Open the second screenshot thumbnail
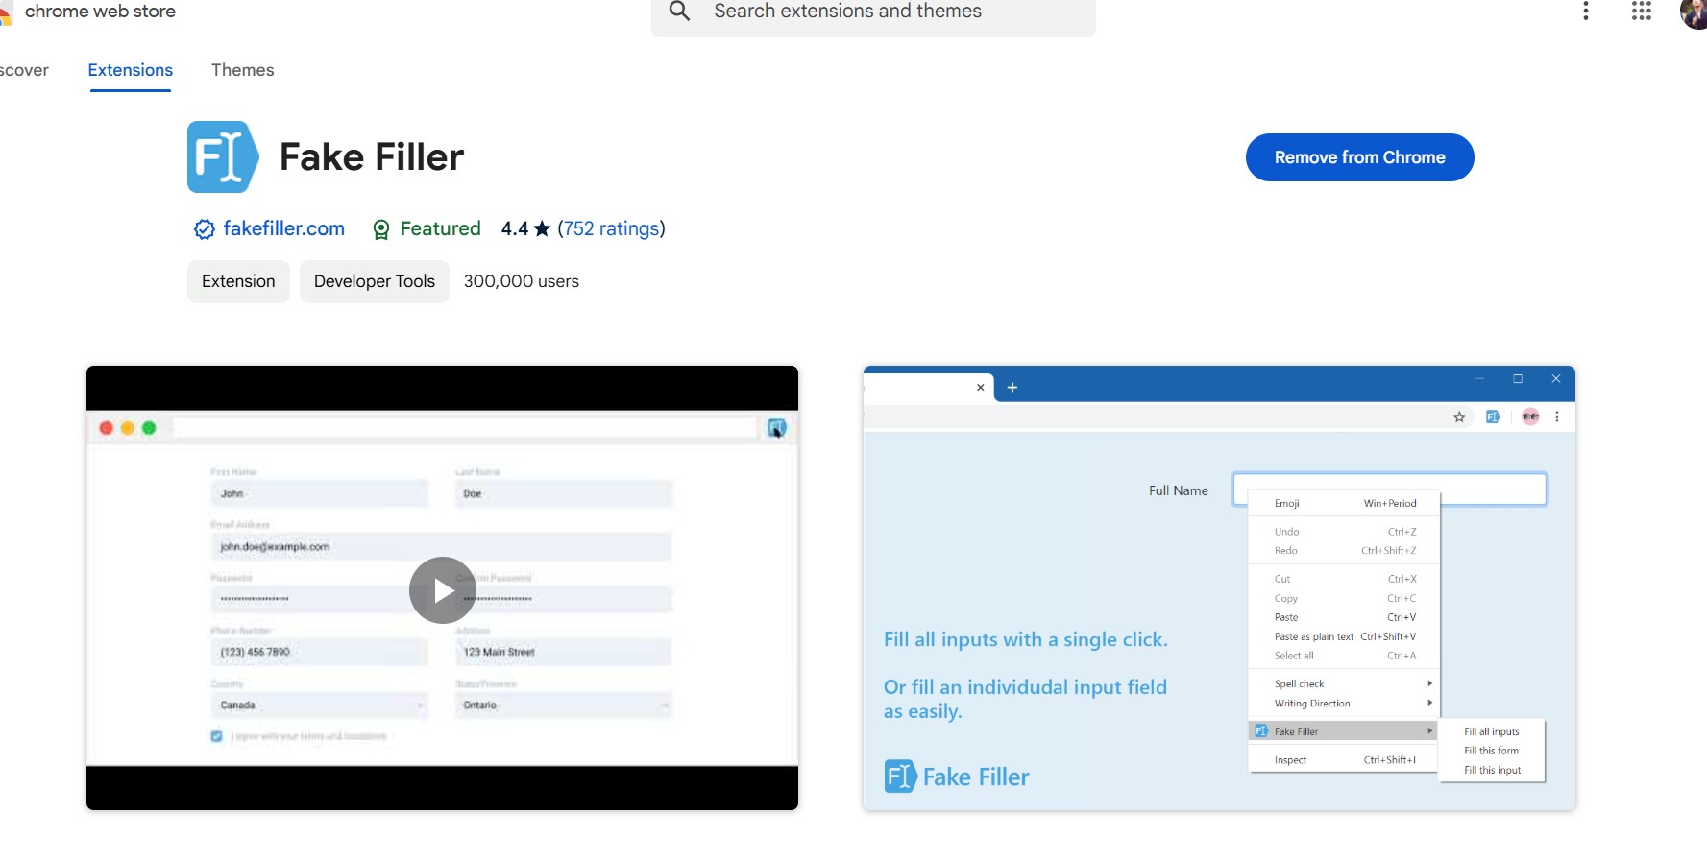1707x861 pixels. tap(1219, 587)
